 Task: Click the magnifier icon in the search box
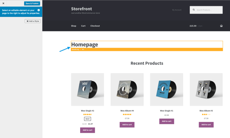[x=194, y=10]
